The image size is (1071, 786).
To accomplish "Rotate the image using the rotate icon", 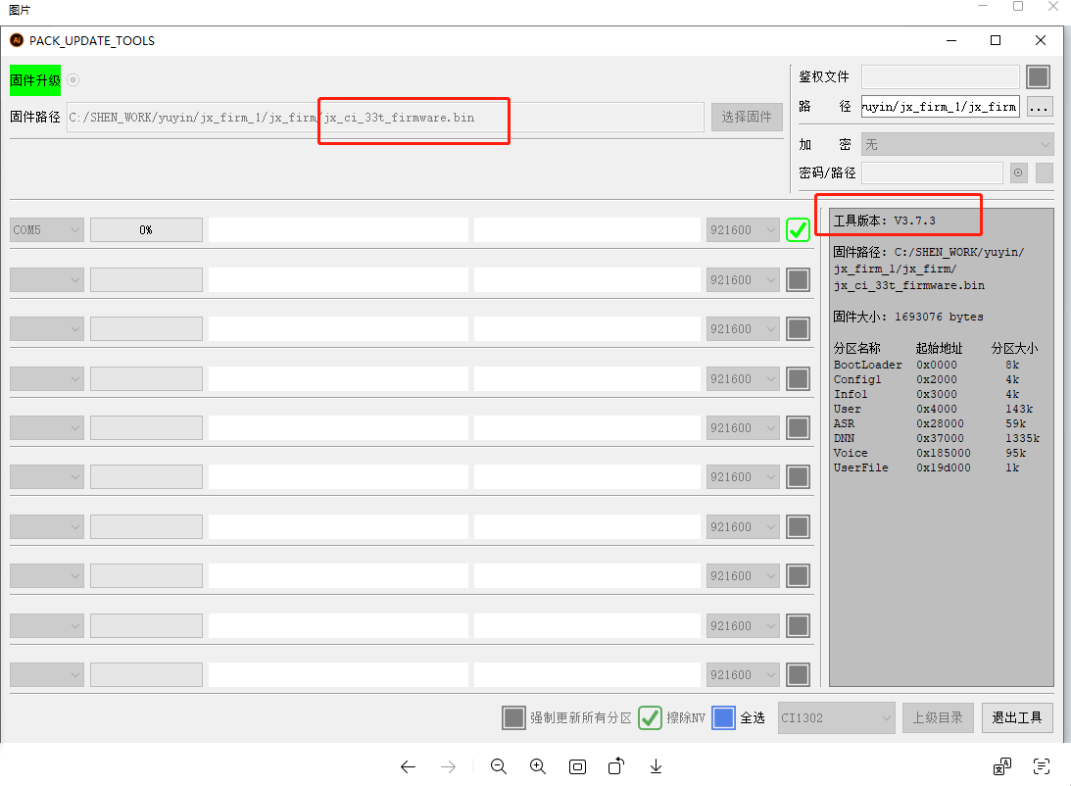I will (x=616, y=766).
